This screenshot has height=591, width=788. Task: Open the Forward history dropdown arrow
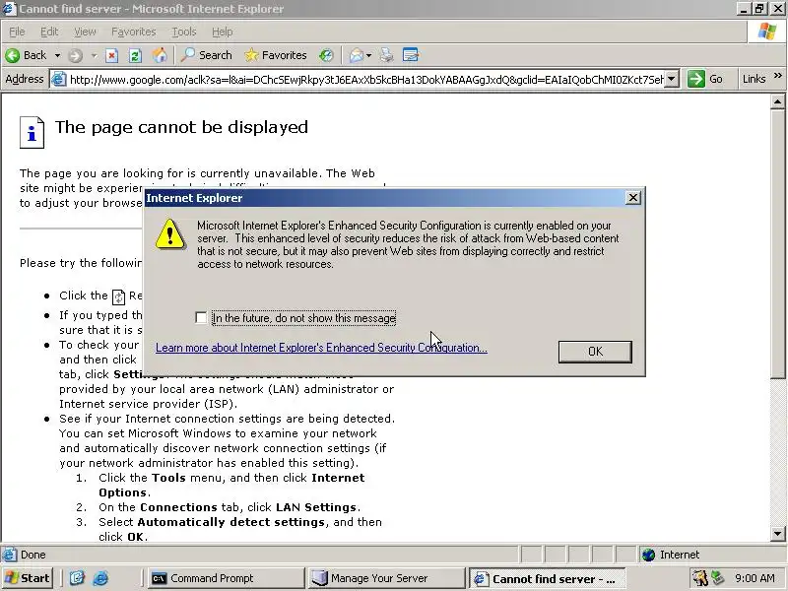(x=94, y=55)
